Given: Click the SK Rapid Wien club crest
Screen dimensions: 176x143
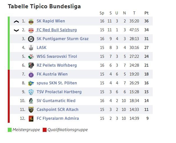Looking at the screenshot, I should (31, 21).
